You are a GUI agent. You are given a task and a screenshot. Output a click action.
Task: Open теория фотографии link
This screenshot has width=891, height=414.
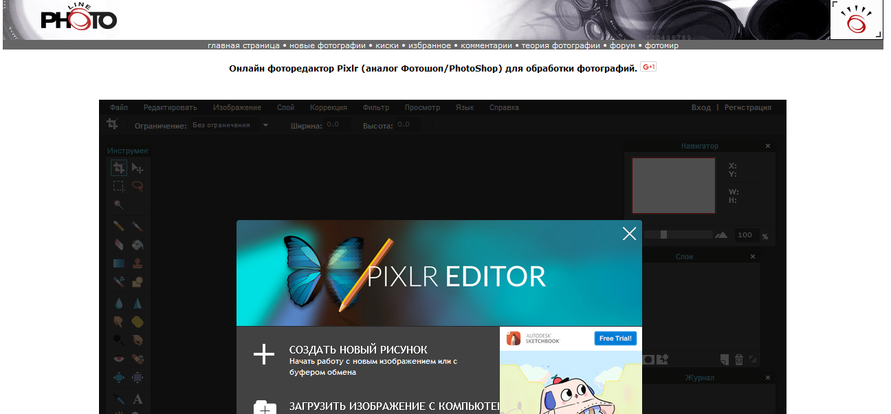(x=560, y=45)
